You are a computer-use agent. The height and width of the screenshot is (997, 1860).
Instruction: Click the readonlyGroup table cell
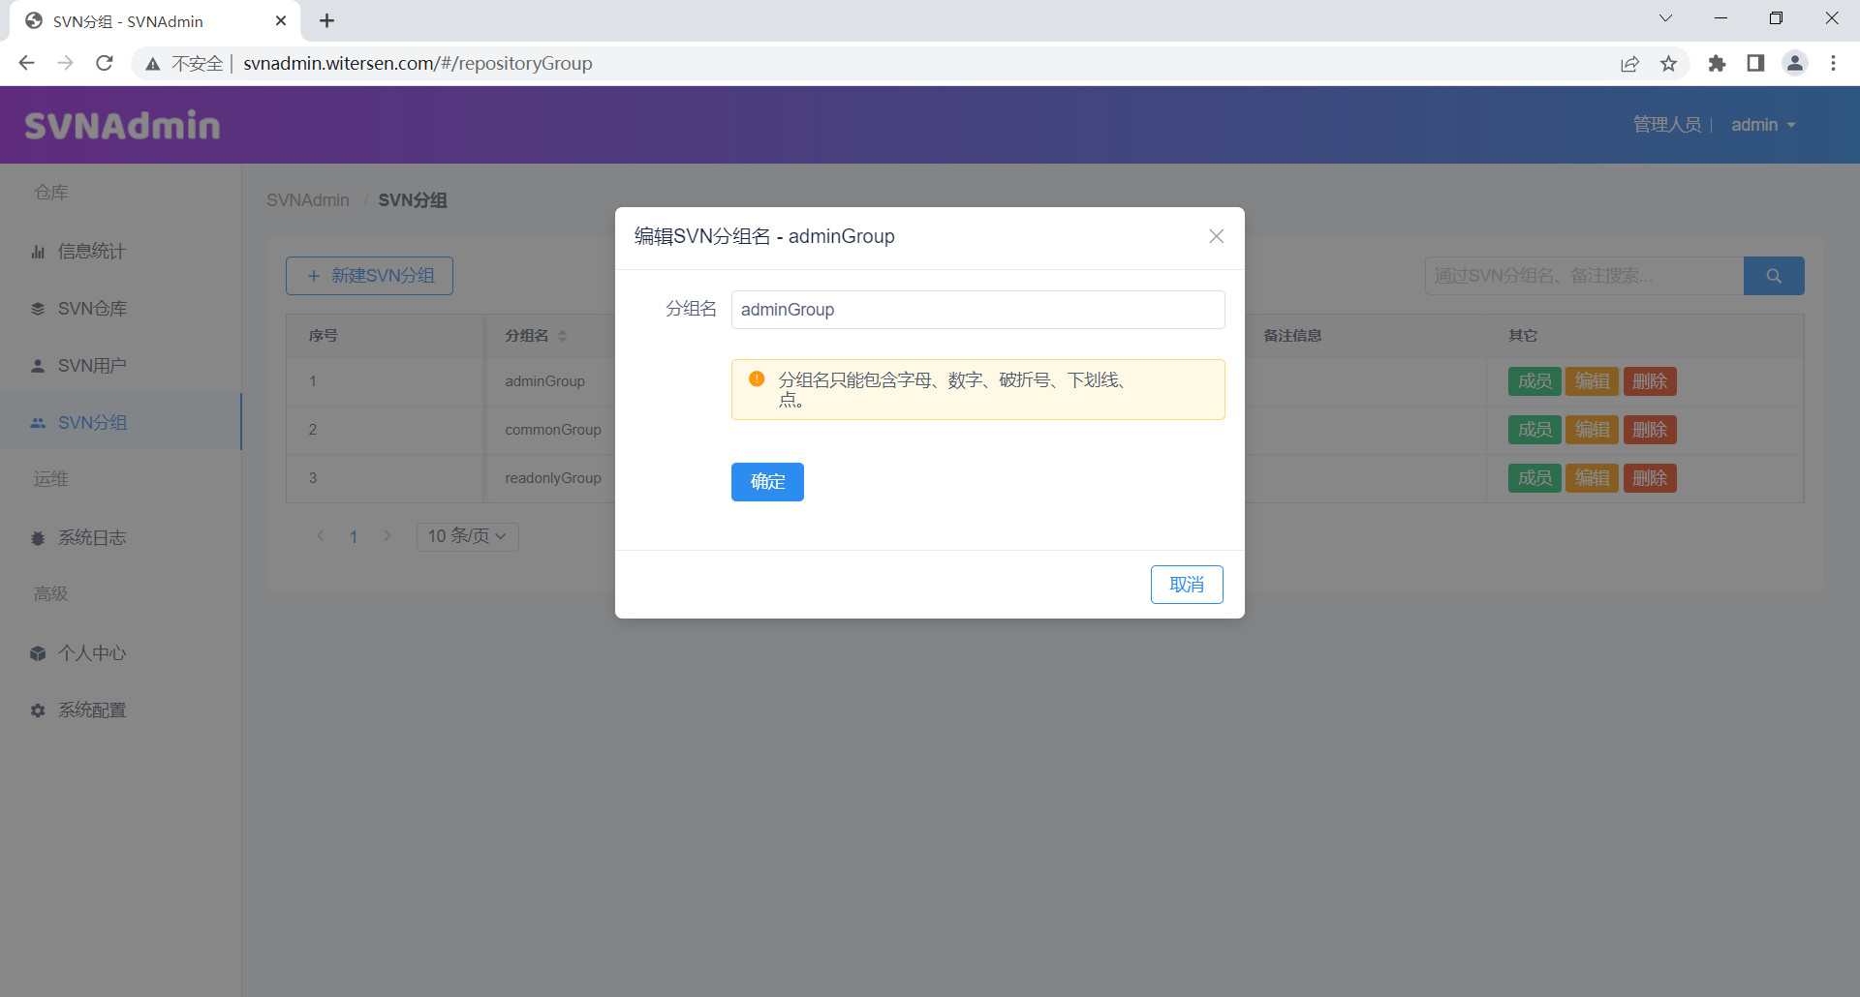pyautogui.click(x=553, y=478)
